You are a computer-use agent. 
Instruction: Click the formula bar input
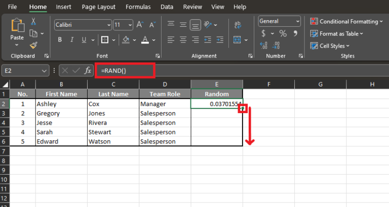pos(242,71)
